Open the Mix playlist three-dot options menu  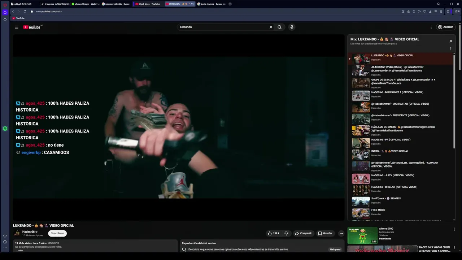tap(450, 49)
